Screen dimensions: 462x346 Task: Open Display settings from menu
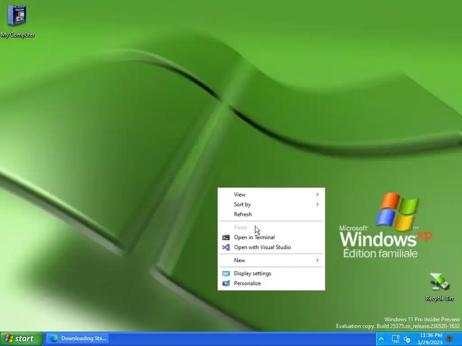[x=271, y=273]
